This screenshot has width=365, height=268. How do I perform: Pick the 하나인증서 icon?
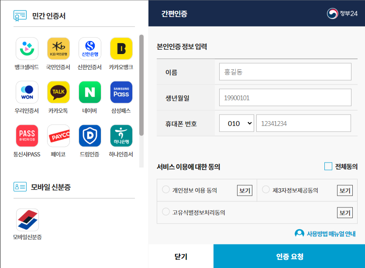(121, 136)
